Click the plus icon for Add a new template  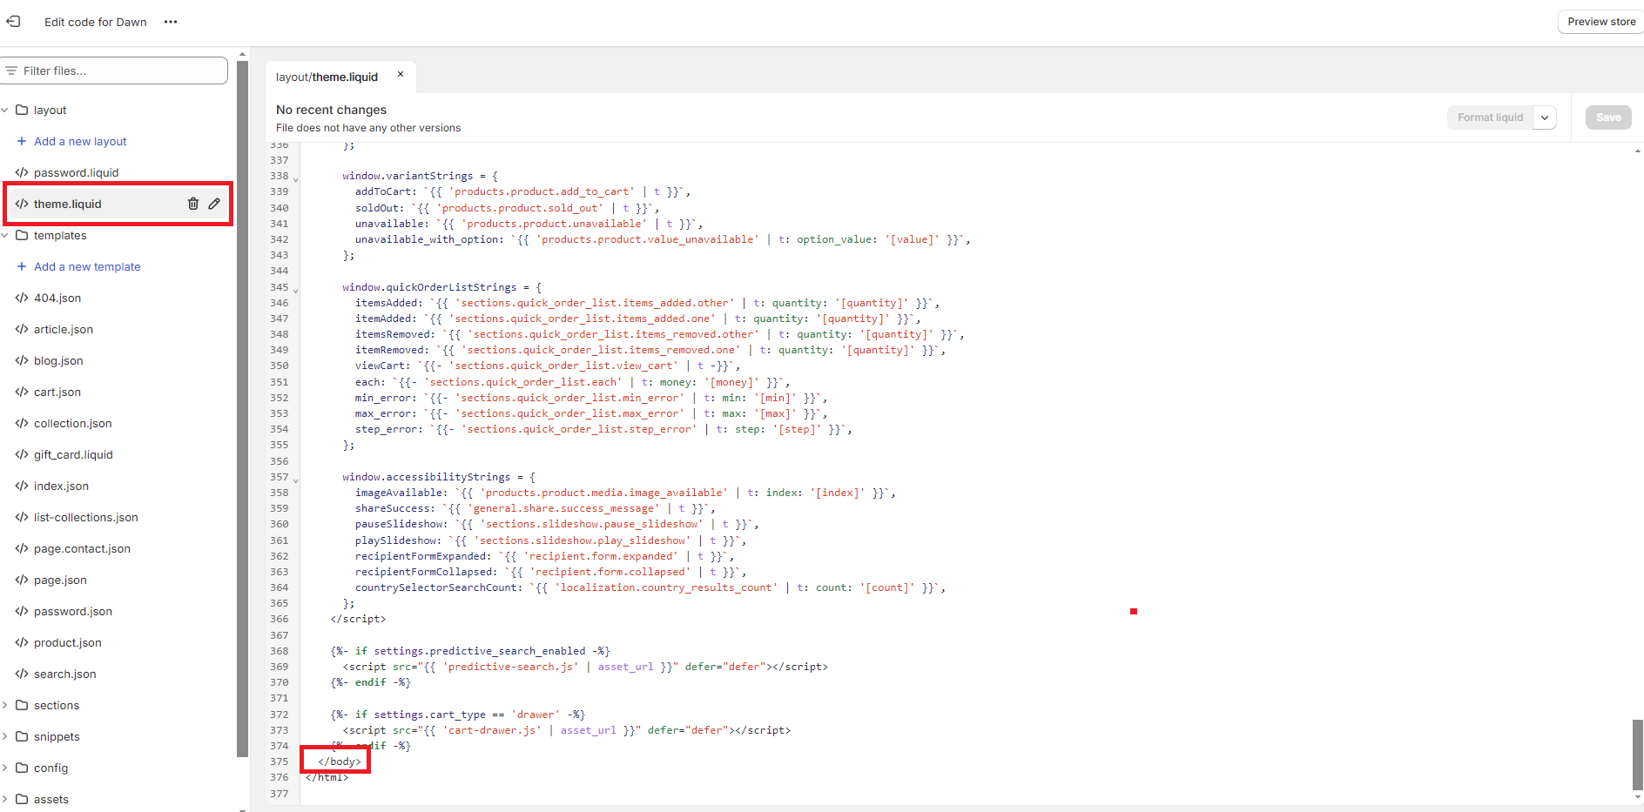coord(22,266)
